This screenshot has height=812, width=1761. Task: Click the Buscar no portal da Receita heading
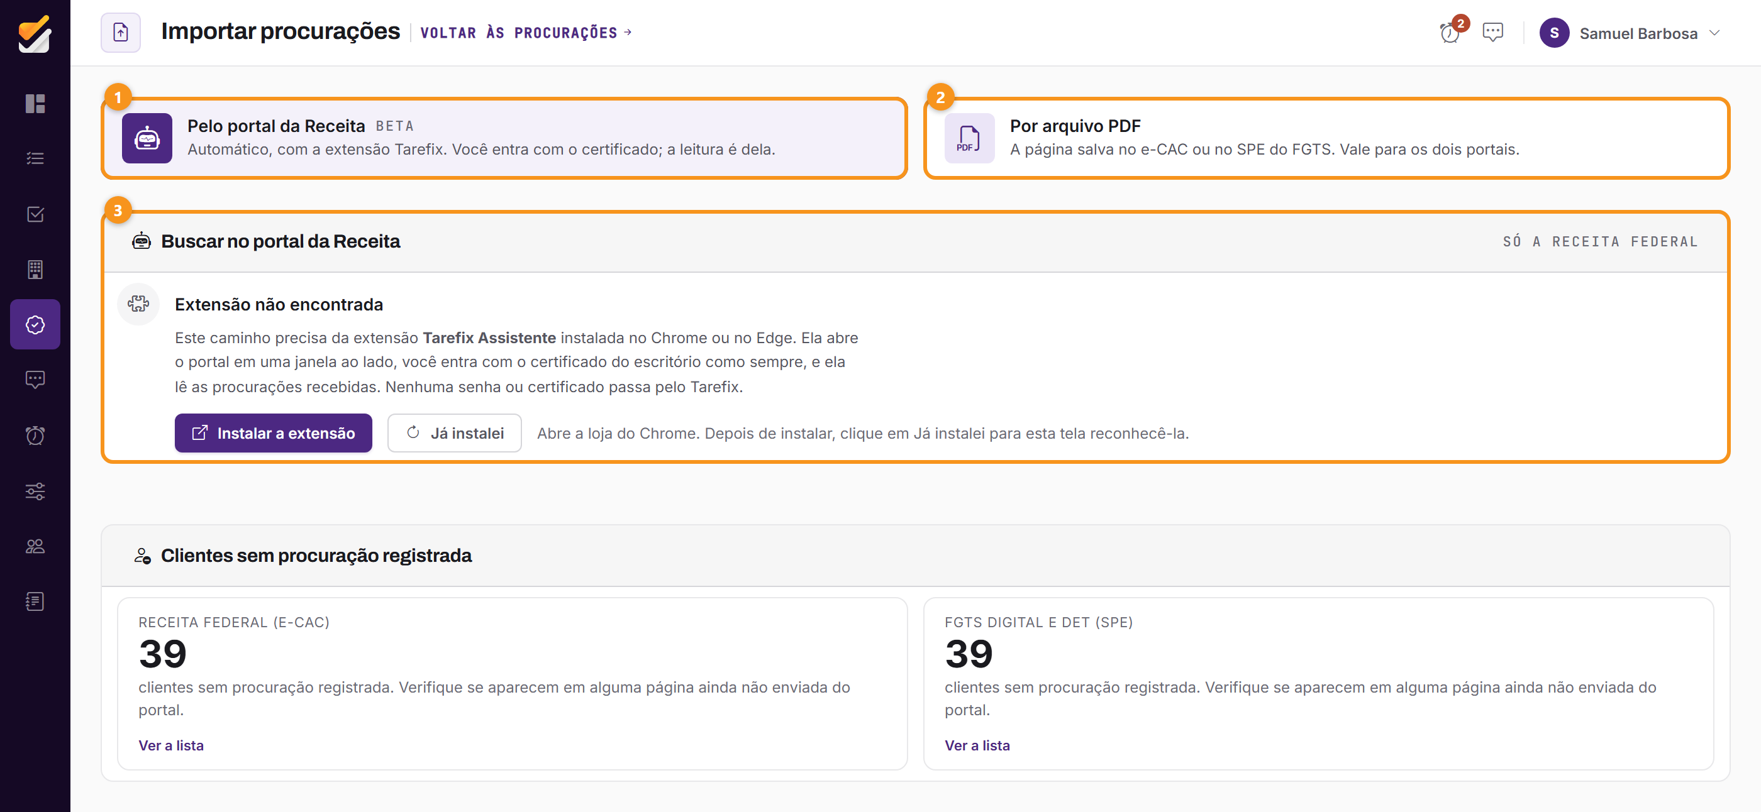tap(281, 241)
